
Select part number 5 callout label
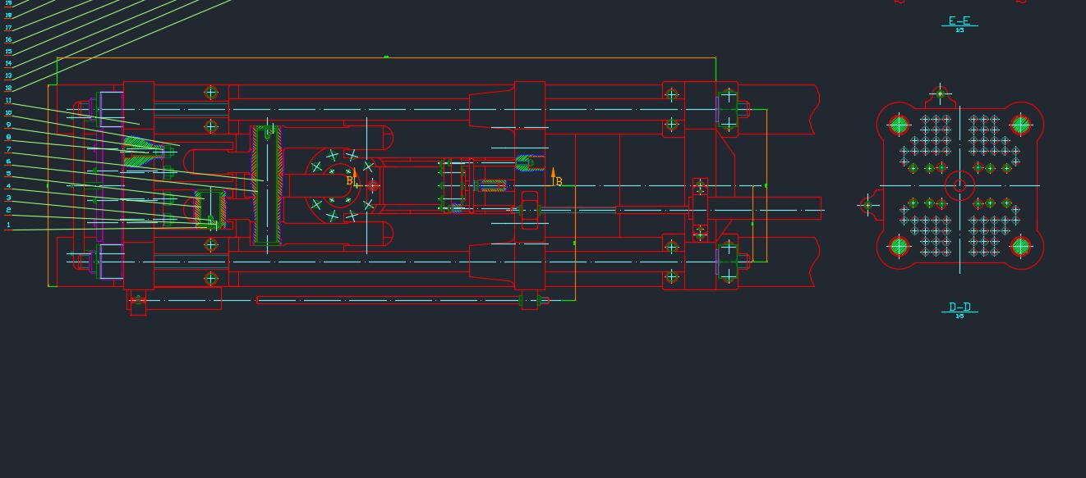(x=8, y=173)
